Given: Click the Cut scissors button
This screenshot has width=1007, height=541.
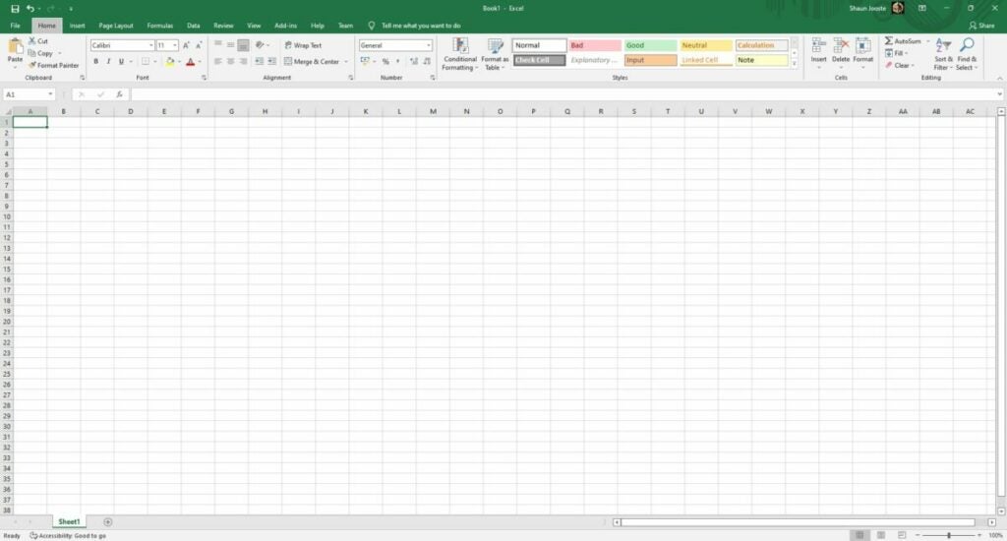Looking at the screenshot, I should (38, 41).
